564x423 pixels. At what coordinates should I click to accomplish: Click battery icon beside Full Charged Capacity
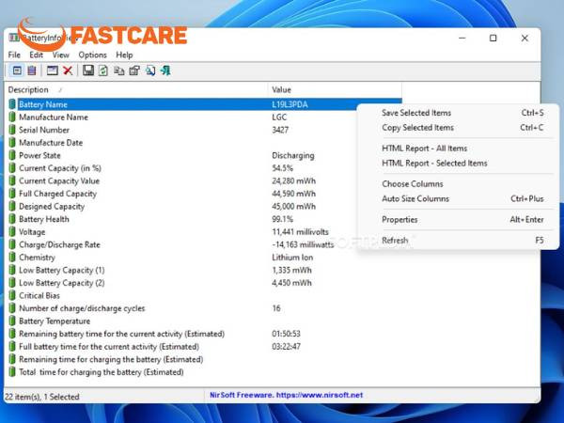point(12,194)
